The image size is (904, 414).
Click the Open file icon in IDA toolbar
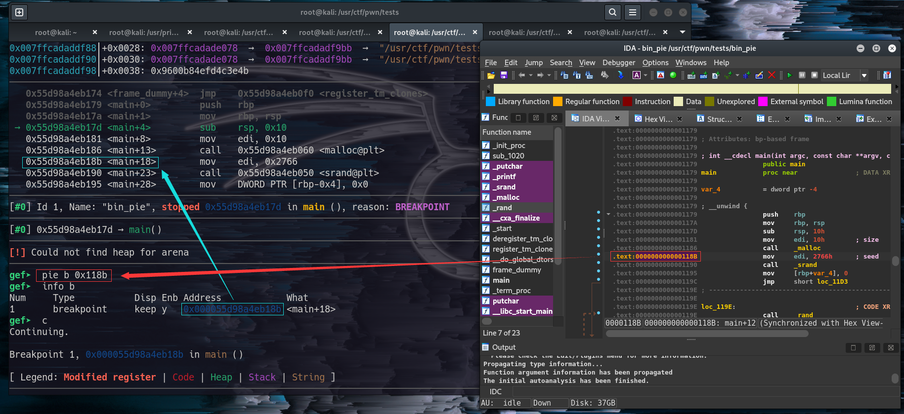pyautogui.click(x=491, y=75)
